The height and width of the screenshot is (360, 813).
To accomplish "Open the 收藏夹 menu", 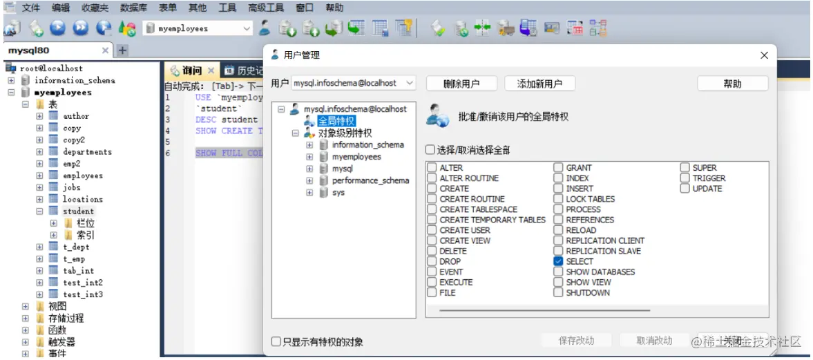I will 95,8.
